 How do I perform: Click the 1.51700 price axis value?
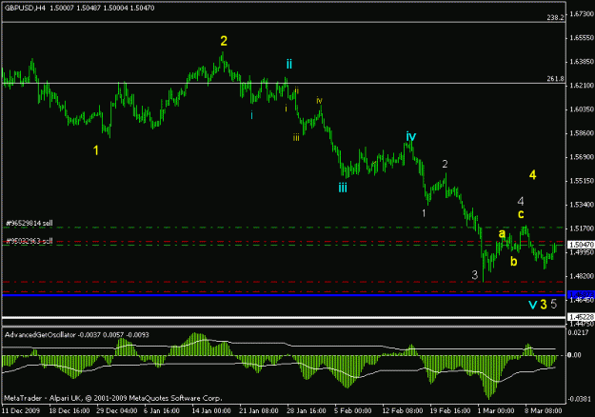click(x=582, y=228)
